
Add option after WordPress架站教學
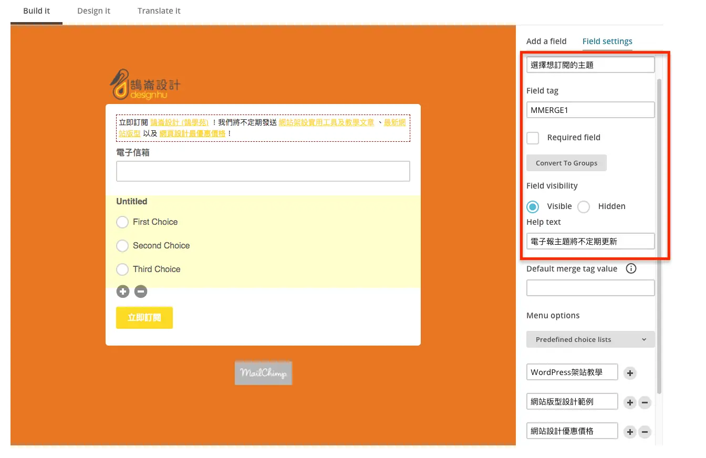coord(630,373)
